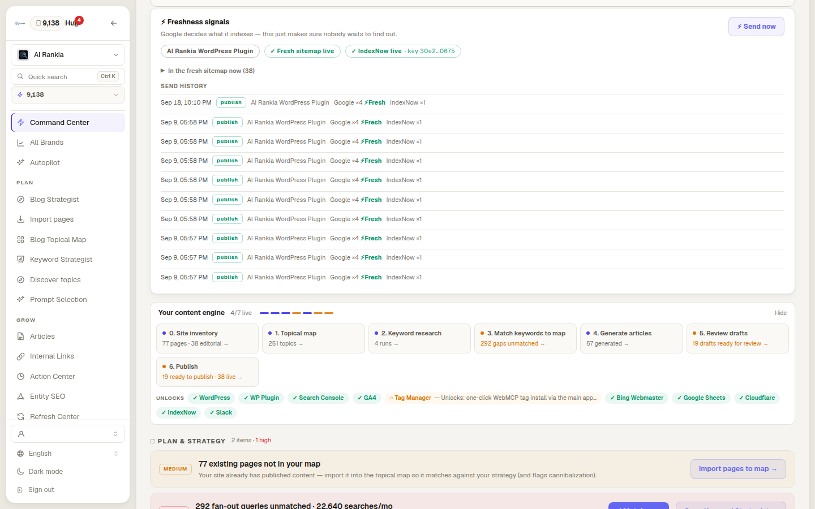Open the user account selector
This screenshot has height=509, width=815.
pyautogui.click(x=68, y=434)
